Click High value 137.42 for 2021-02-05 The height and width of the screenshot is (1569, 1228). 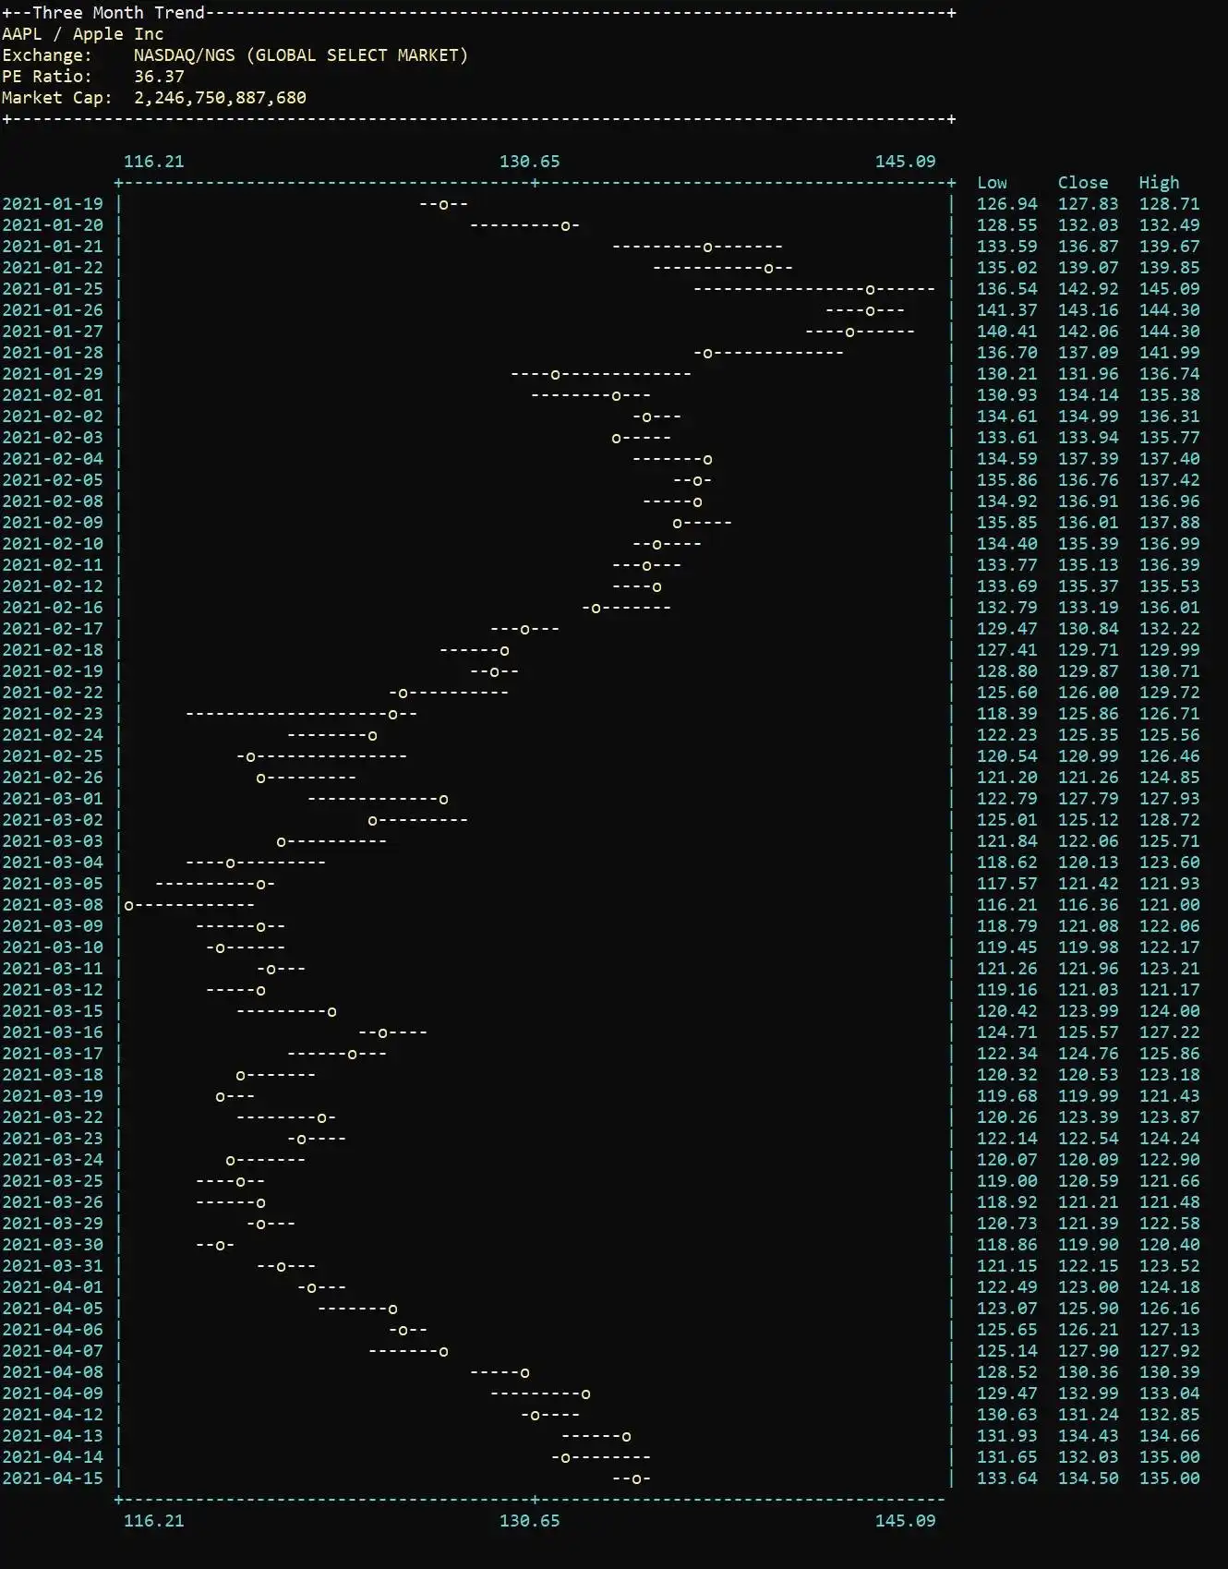coord(1170,480)
